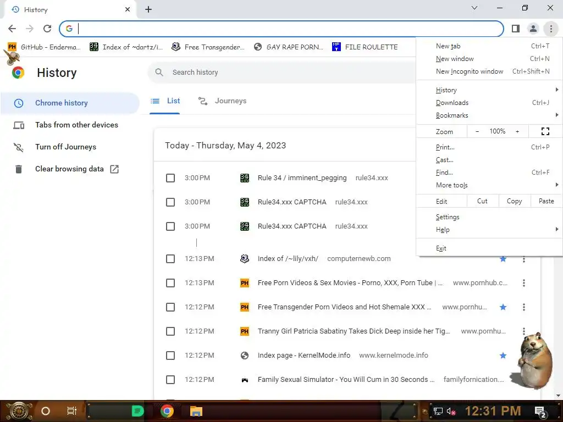Click the favicon of computernewb.com history entry
Viewport: 563px width, 422px height.
pyautogui.click(x=245, y=259)
